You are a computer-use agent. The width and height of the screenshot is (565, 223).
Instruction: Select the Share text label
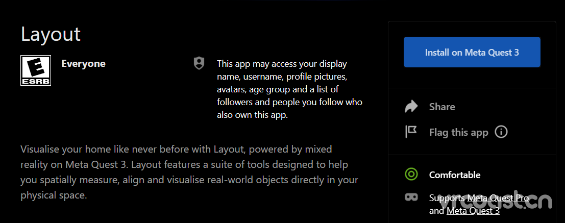(x=442, y=107)
